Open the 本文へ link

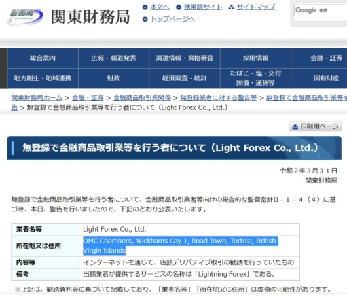160,7
